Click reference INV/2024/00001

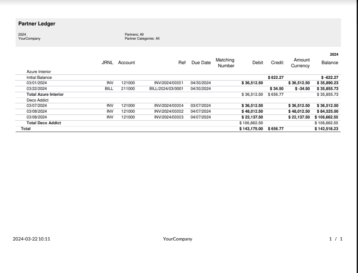click(169, 83)
